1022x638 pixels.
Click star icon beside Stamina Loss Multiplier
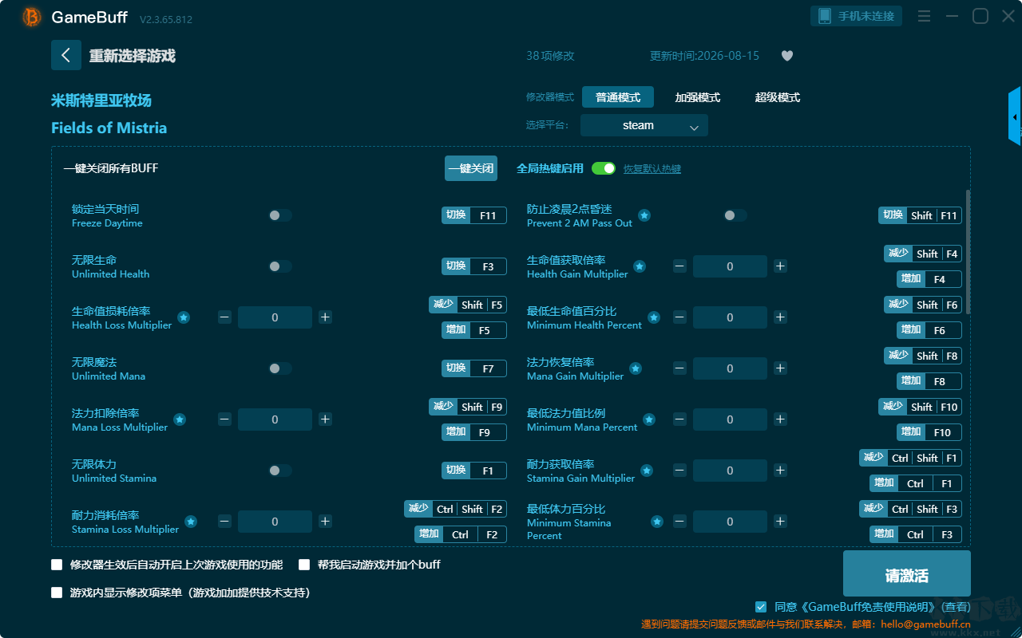[x=191, y=522]
